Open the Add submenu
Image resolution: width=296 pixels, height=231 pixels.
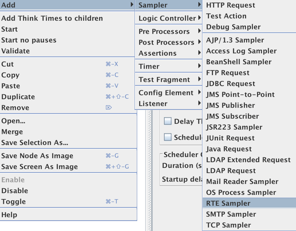tap(67, 5)
